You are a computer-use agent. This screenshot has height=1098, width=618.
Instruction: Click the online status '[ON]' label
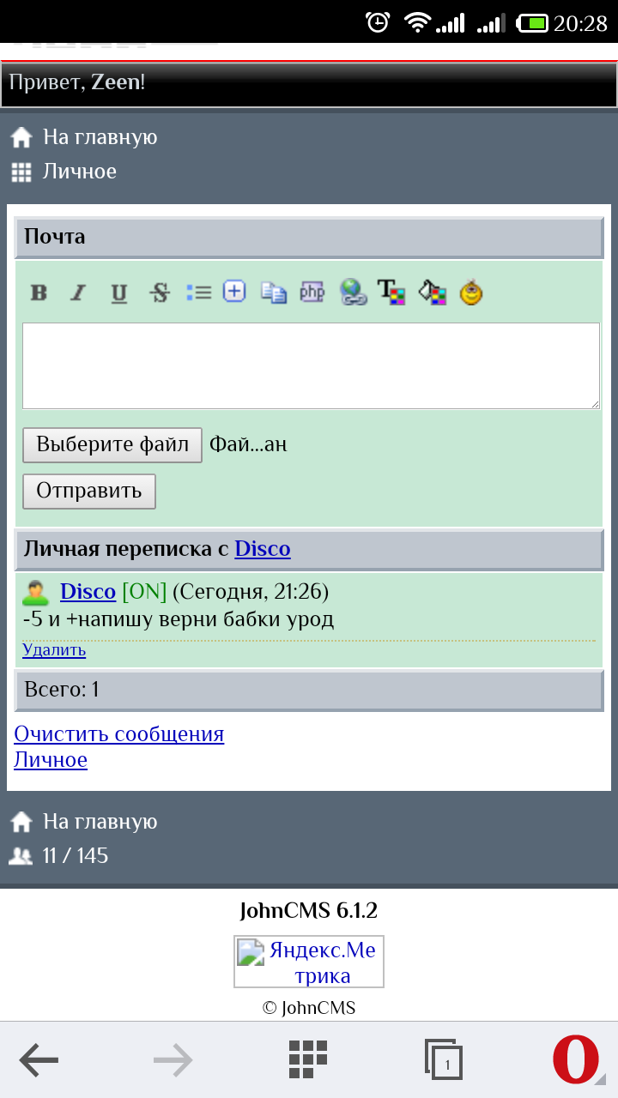click(144, 592)
